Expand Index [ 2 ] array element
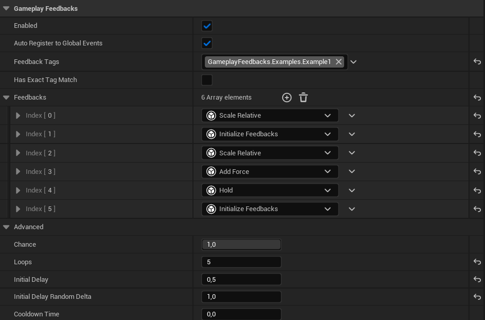 [18, 153]
